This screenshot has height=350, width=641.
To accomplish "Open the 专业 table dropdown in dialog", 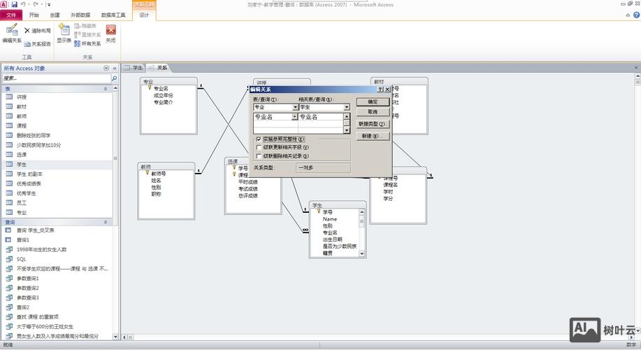I will click(295, 107).
